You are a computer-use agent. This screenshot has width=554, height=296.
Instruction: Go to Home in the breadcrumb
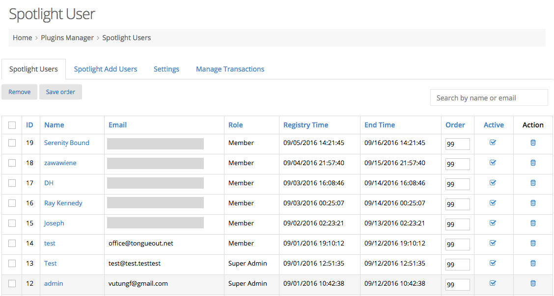(22, 38)
